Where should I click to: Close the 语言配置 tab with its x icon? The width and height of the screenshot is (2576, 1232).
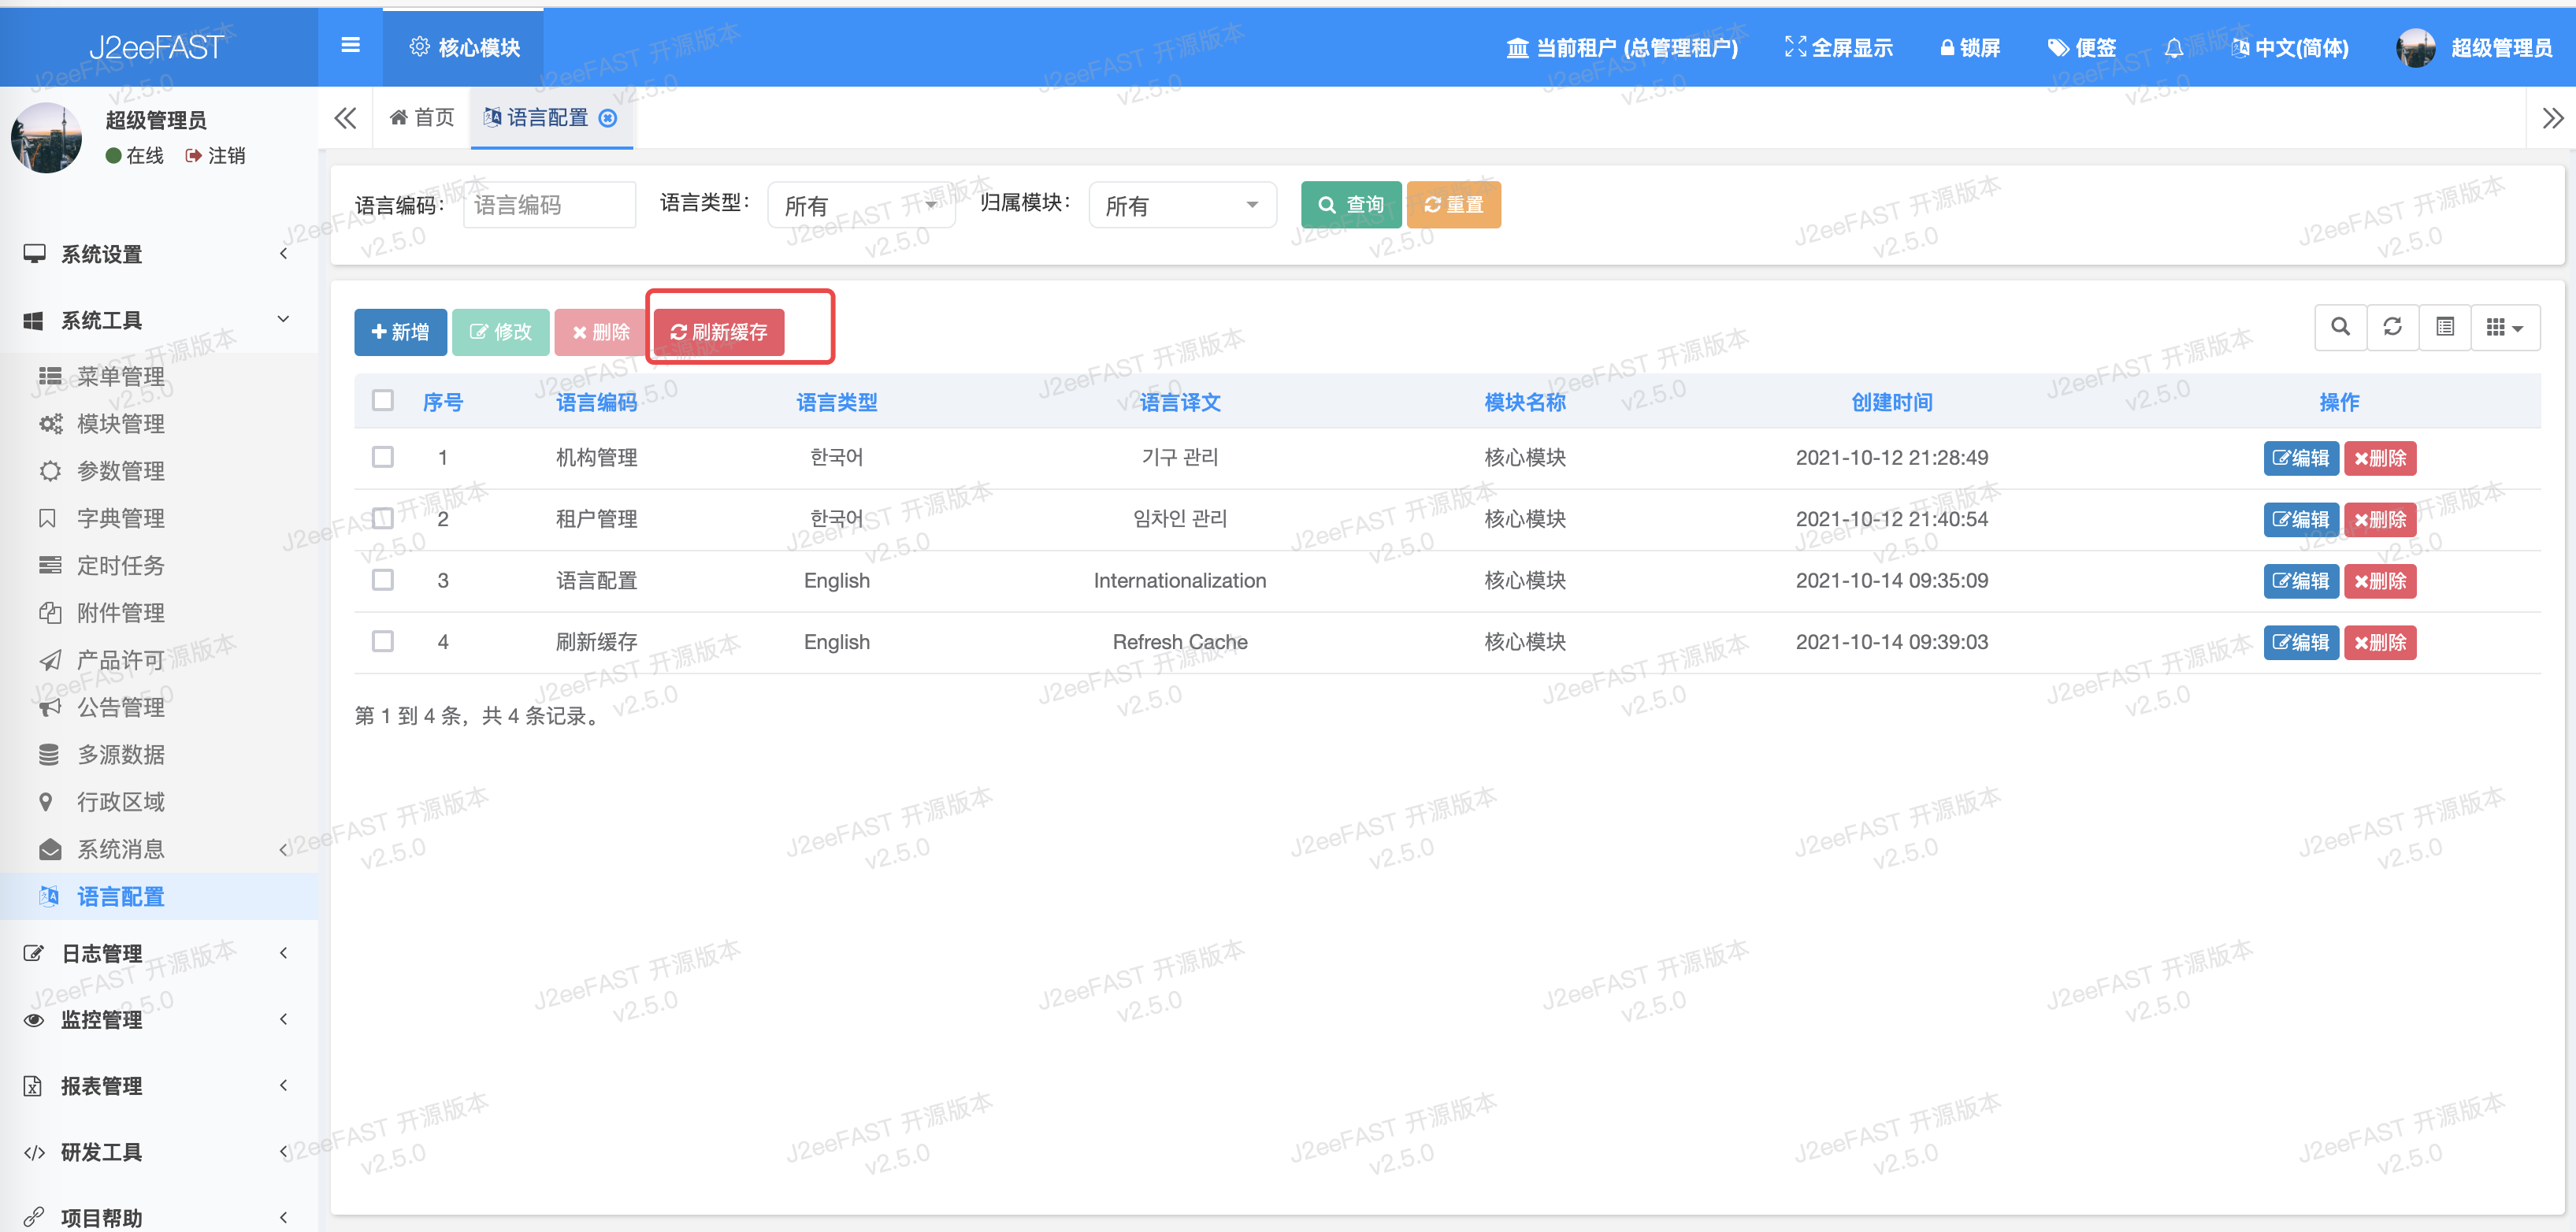[x=607, y=118]
